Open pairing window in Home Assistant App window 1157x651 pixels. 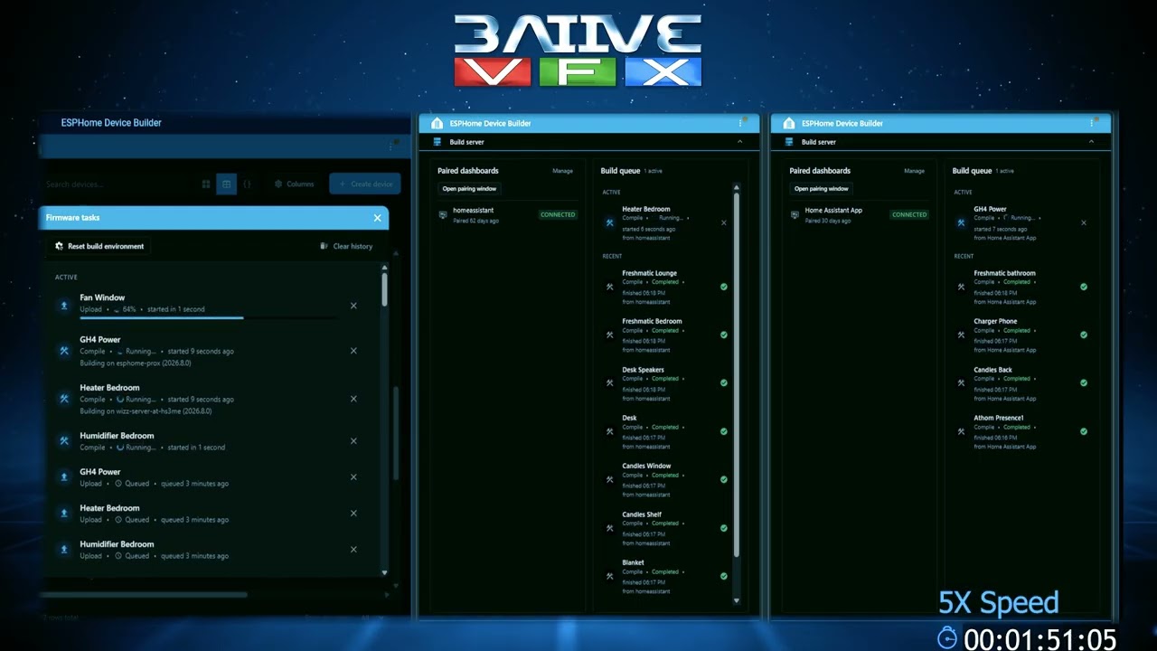[x=822, y=189]
